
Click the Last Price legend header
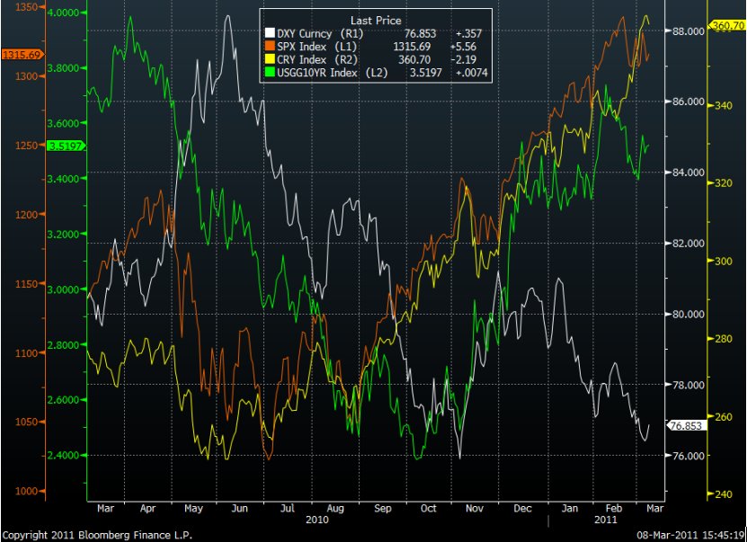click(376, 20)
